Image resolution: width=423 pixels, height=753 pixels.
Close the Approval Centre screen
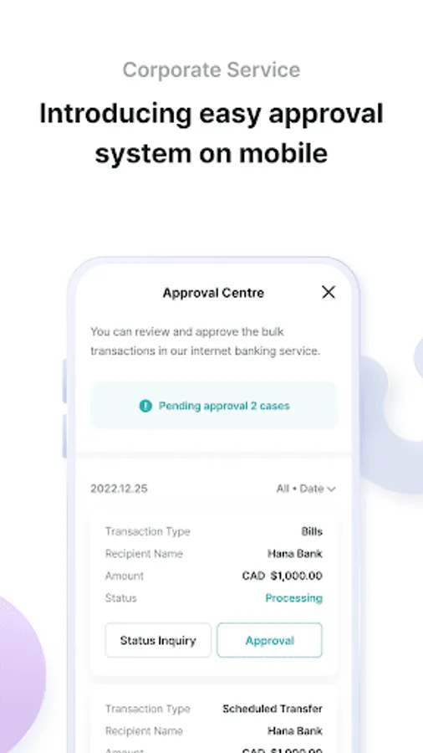[x=328, y=292]
